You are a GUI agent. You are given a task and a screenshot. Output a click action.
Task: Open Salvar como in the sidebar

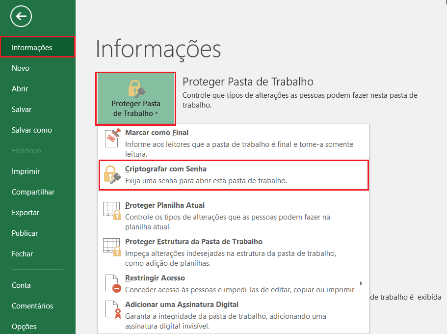point(32,130)
